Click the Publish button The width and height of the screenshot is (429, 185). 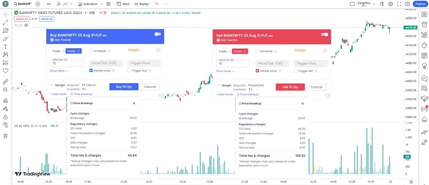click(420, 4)
